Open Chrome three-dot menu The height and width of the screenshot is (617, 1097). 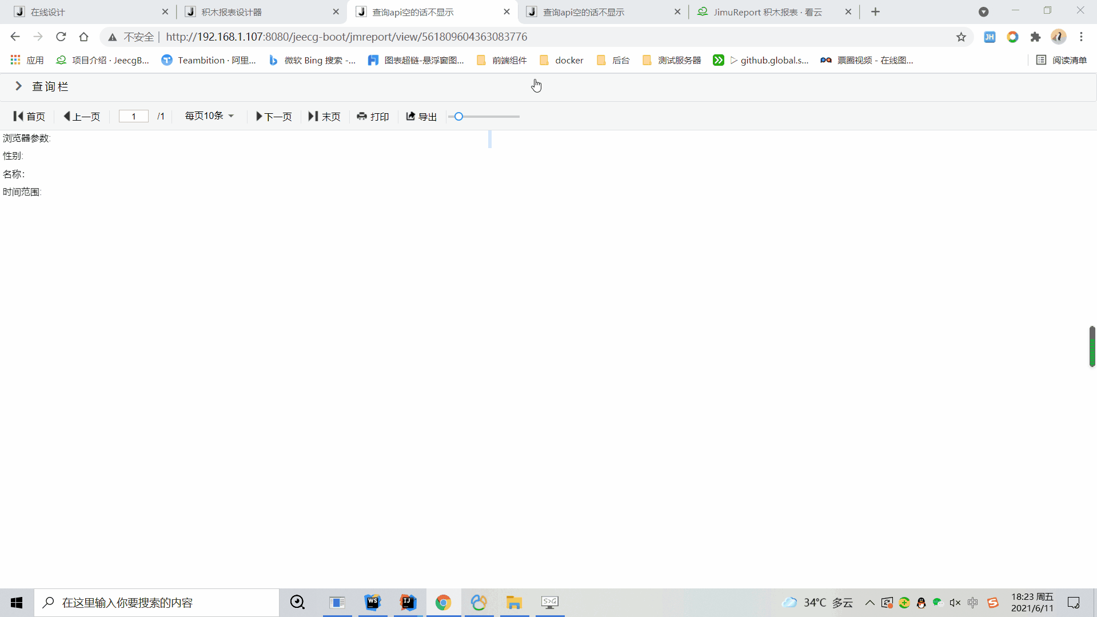tap(1081, 37)
